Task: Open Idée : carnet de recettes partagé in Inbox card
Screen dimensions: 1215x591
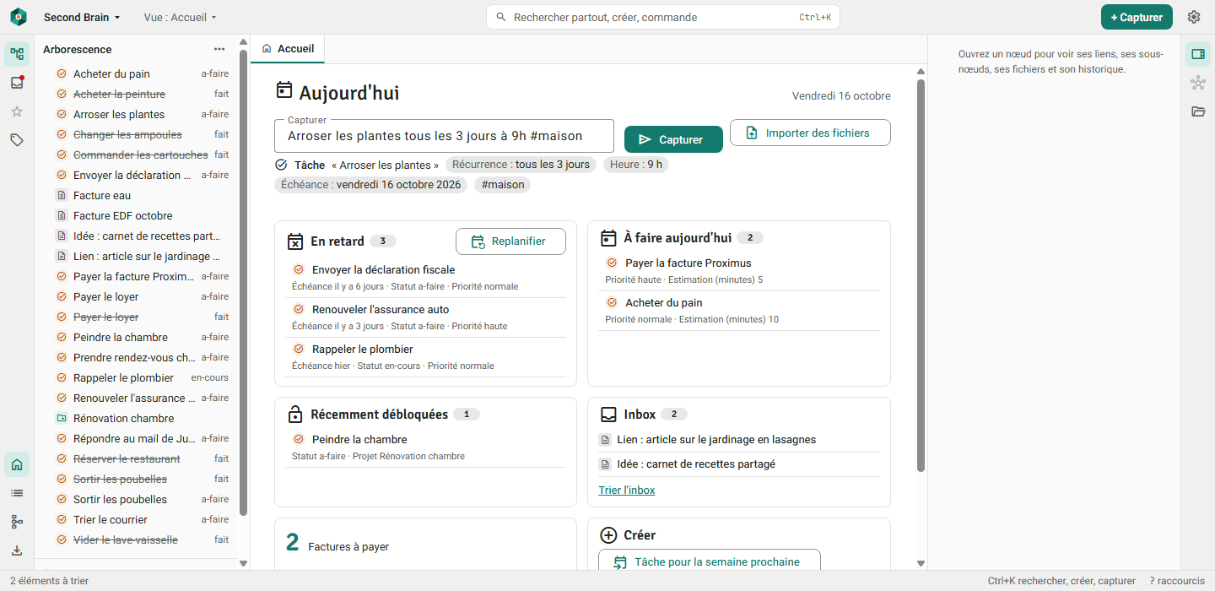Action: coord(696,464)
